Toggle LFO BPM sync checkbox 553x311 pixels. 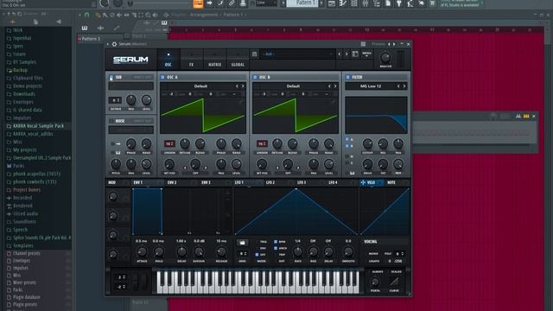pos(276,242)
